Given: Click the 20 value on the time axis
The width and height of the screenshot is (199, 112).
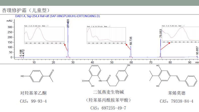Looking at the screenshot, I should click(x=53, y=62).
